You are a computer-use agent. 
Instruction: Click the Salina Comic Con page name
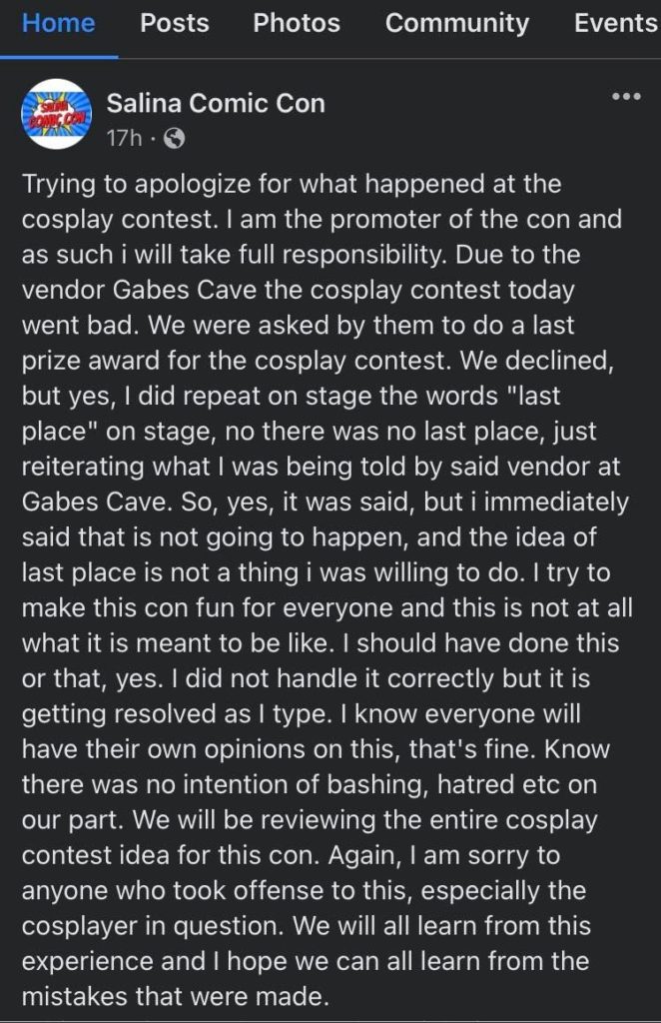216,103
